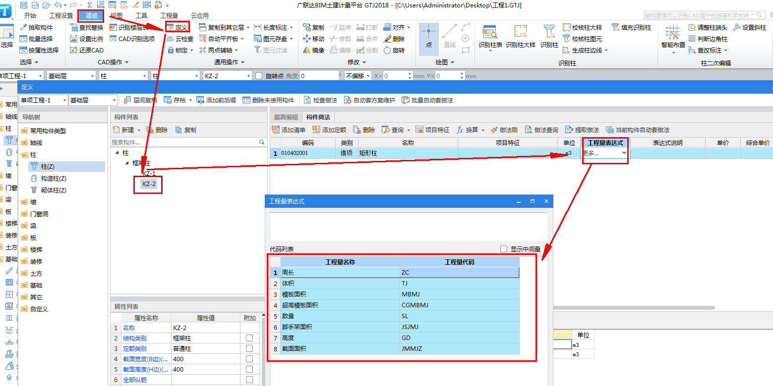Switch to the 建模 ribbon tab

[92, 16]
